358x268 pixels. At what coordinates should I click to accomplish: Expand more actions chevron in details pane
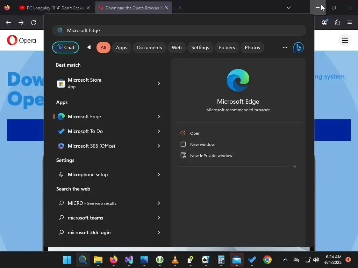294,166
